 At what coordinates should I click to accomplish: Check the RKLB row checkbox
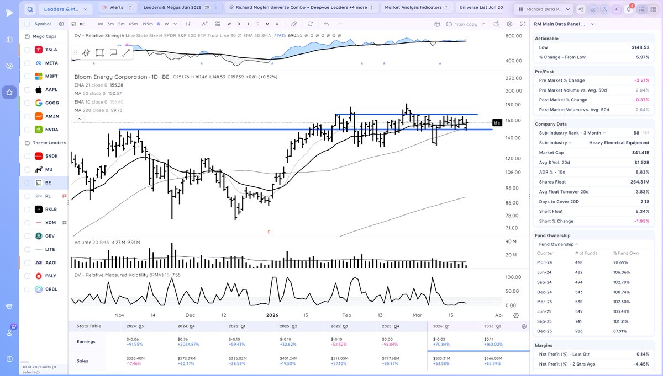point(27,209)
